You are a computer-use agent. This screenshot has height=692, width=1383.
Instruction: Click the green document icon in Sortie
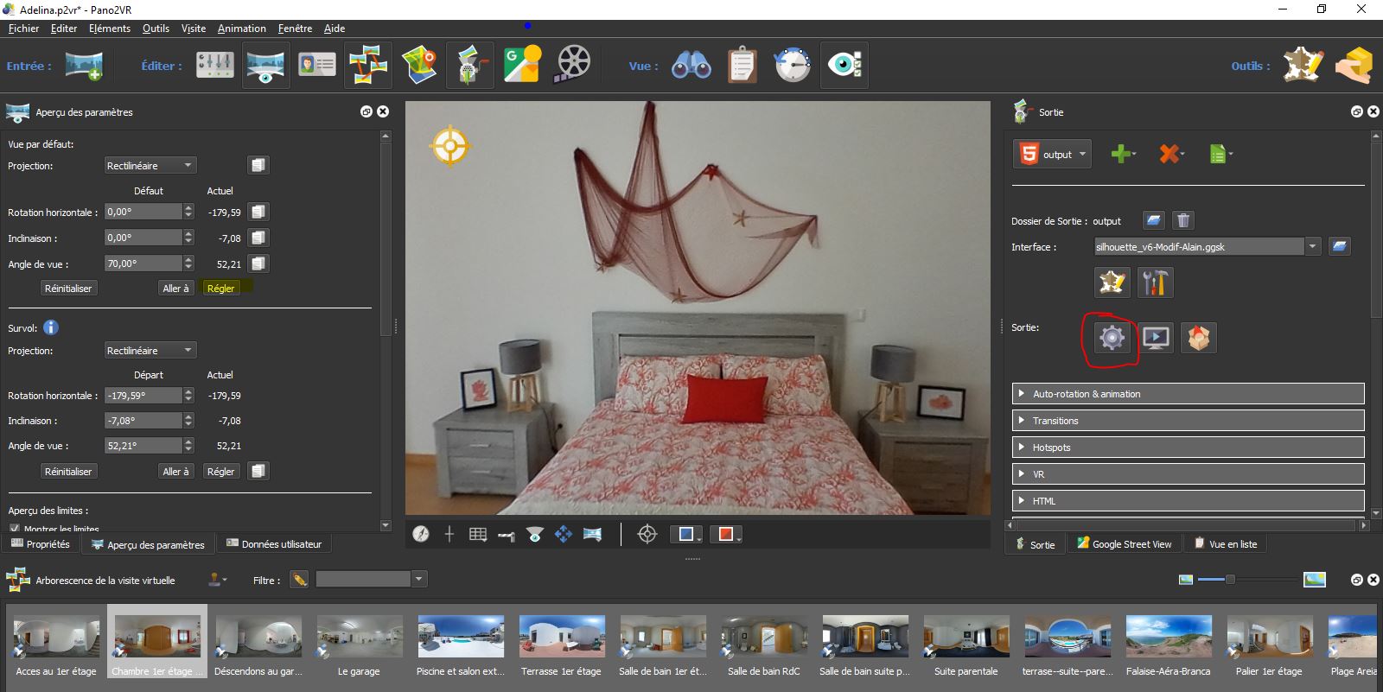[1219, 154]
